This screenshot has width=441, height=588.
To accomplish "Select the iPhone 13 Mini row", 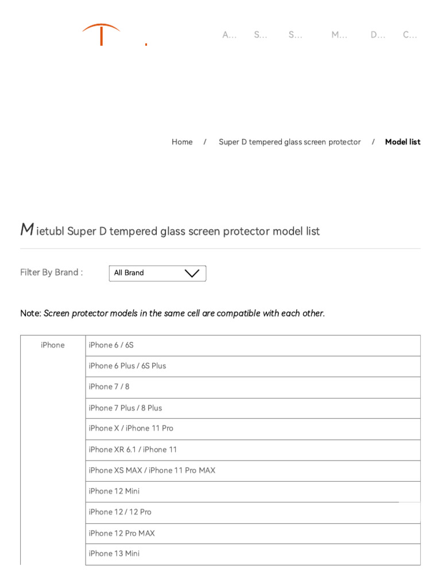I will coord(114,554).
